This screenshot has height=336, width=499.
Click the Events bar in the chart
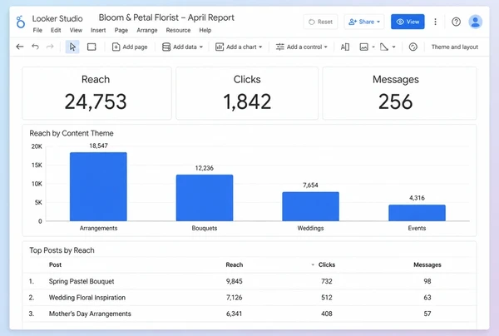click(x=417, y=213)
